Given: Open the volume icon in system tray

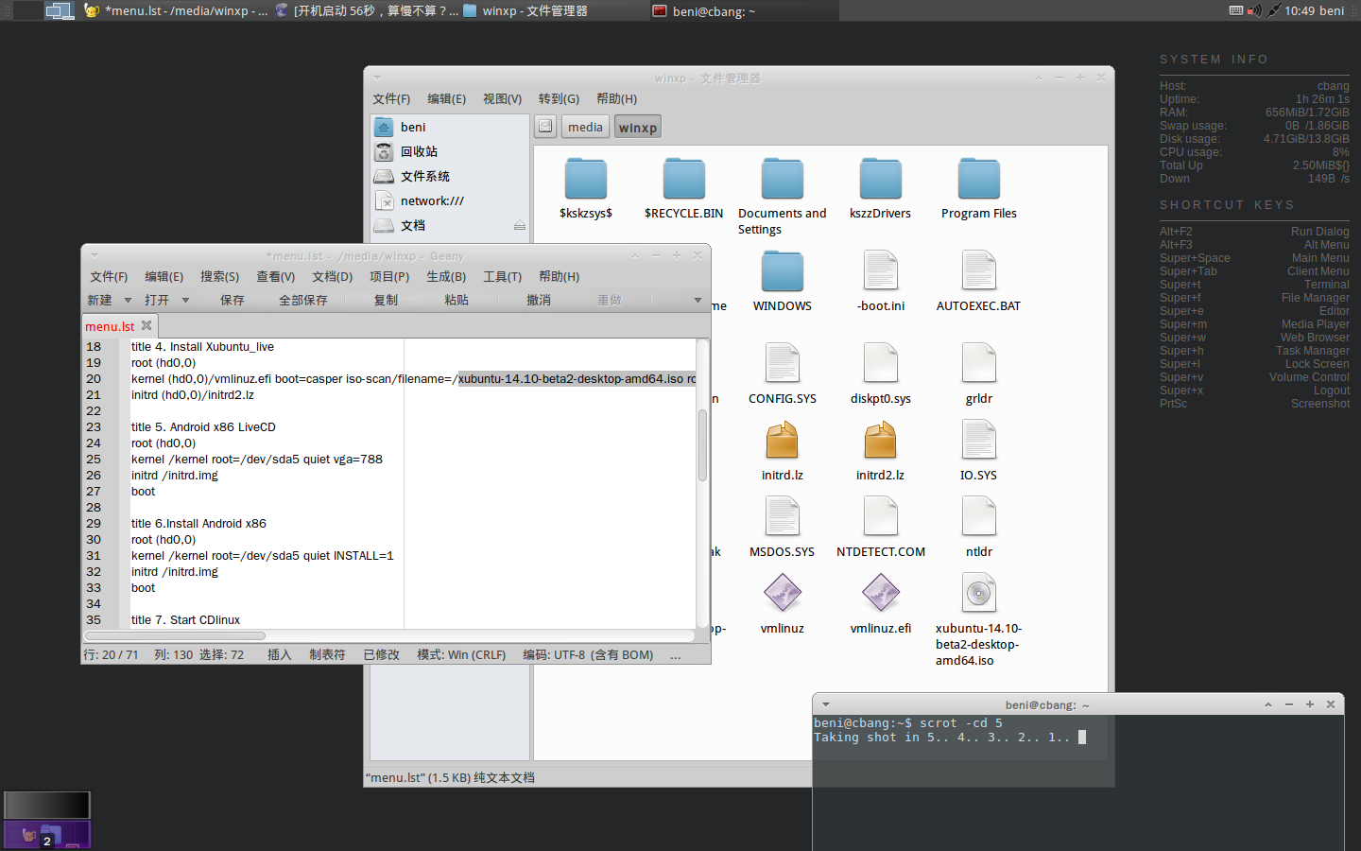Looking at the screenshot, I should point(1254,10).
